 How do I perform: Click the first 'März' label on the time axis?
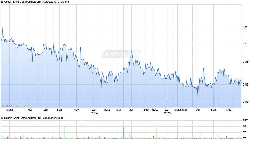click(x=10, y=110)
